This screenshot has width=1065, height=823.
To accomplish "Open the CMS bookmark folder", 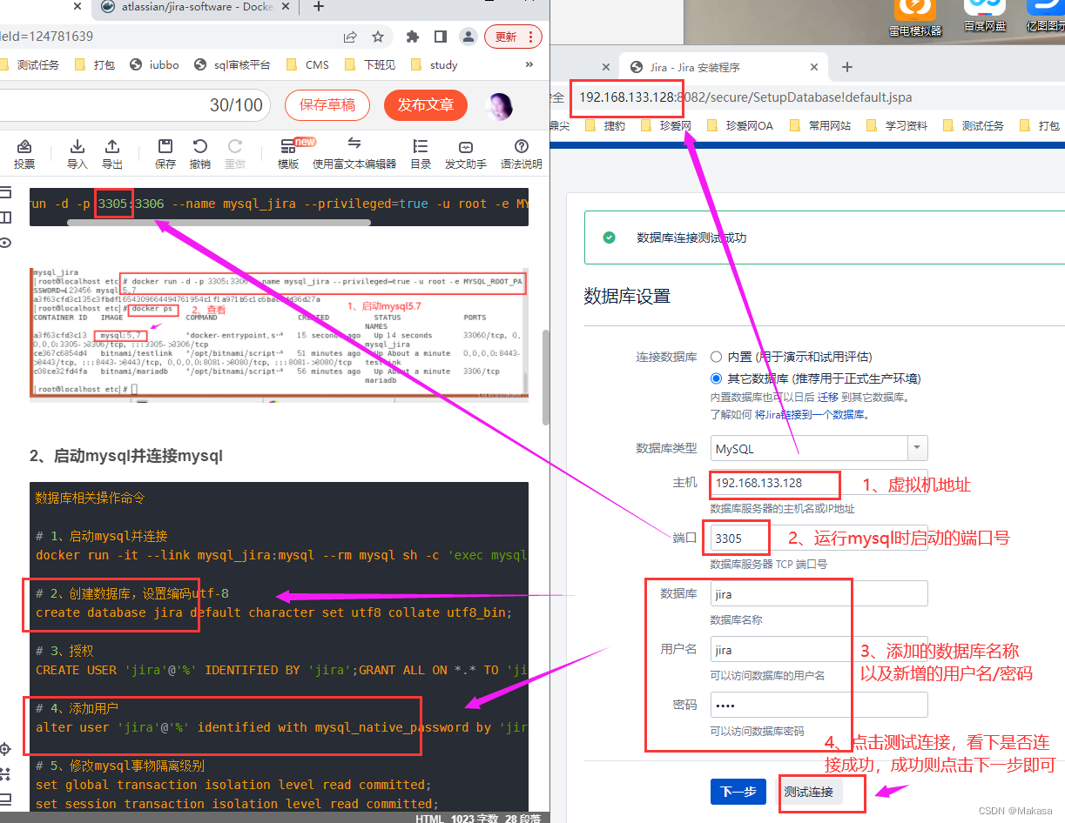I will 308,64.
